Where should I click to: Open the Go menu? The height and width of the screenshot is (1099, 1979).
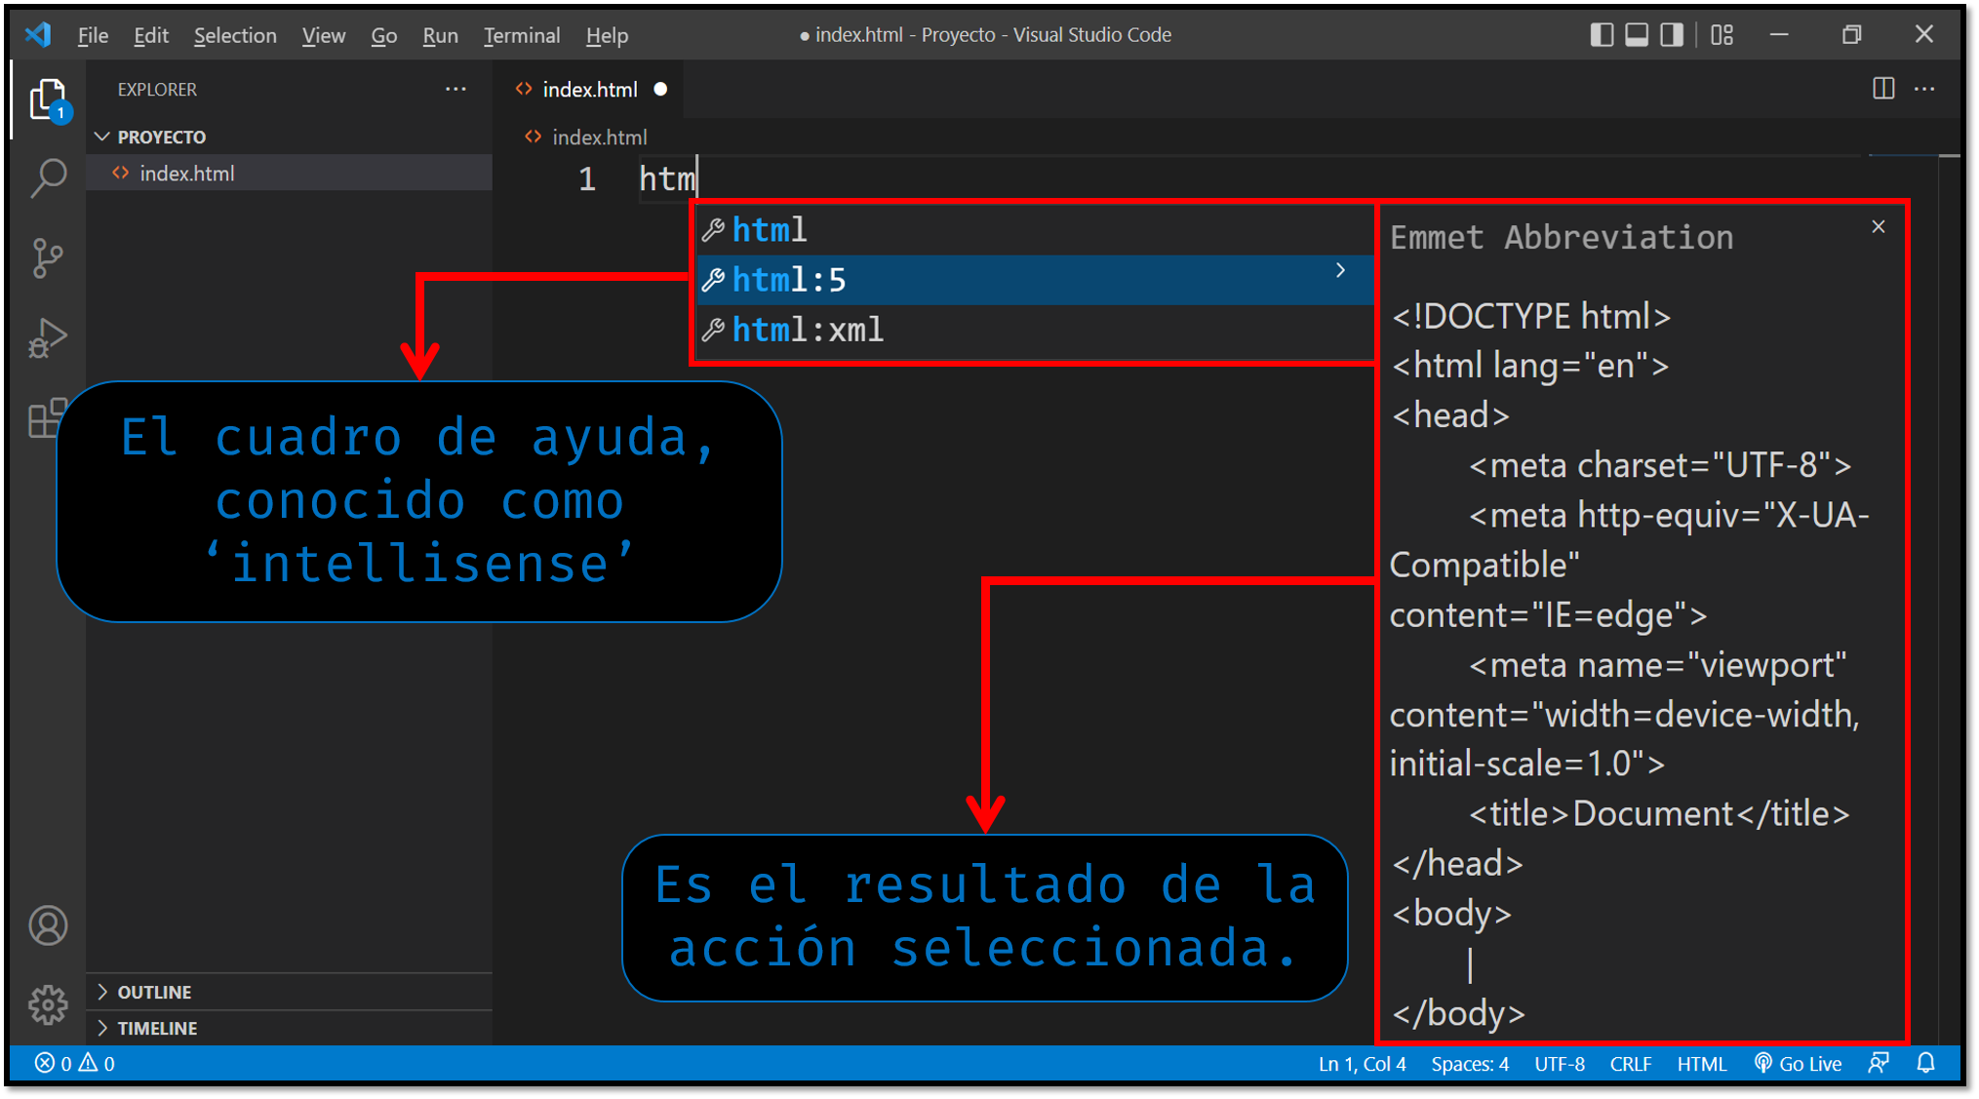pyautogui.click(x=384, y=35)
